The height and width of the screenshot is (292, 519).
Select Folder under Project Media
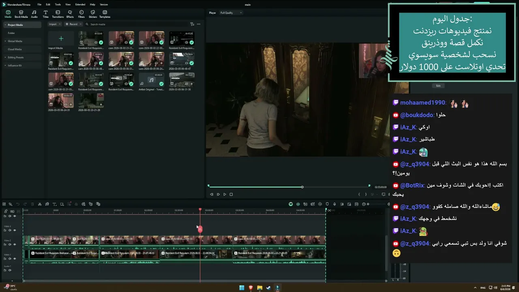22,33
